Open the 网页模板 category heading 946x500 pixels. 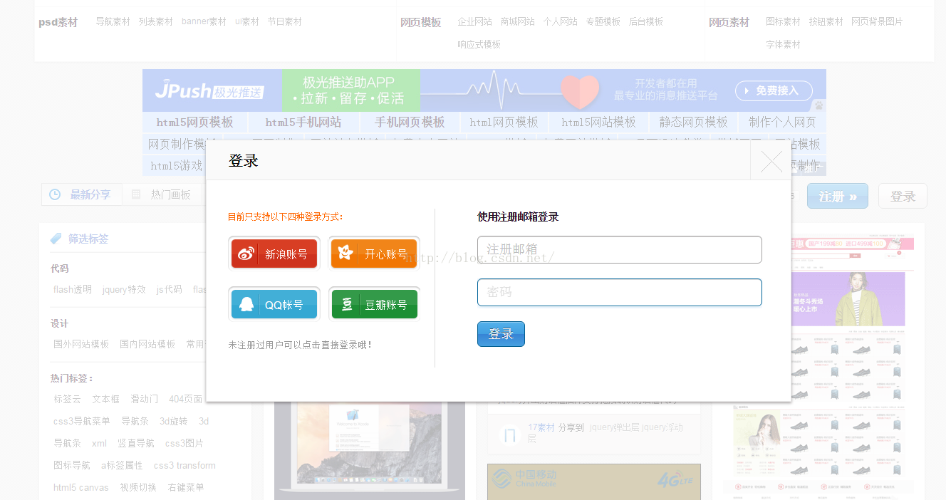[x=421, y=22]
